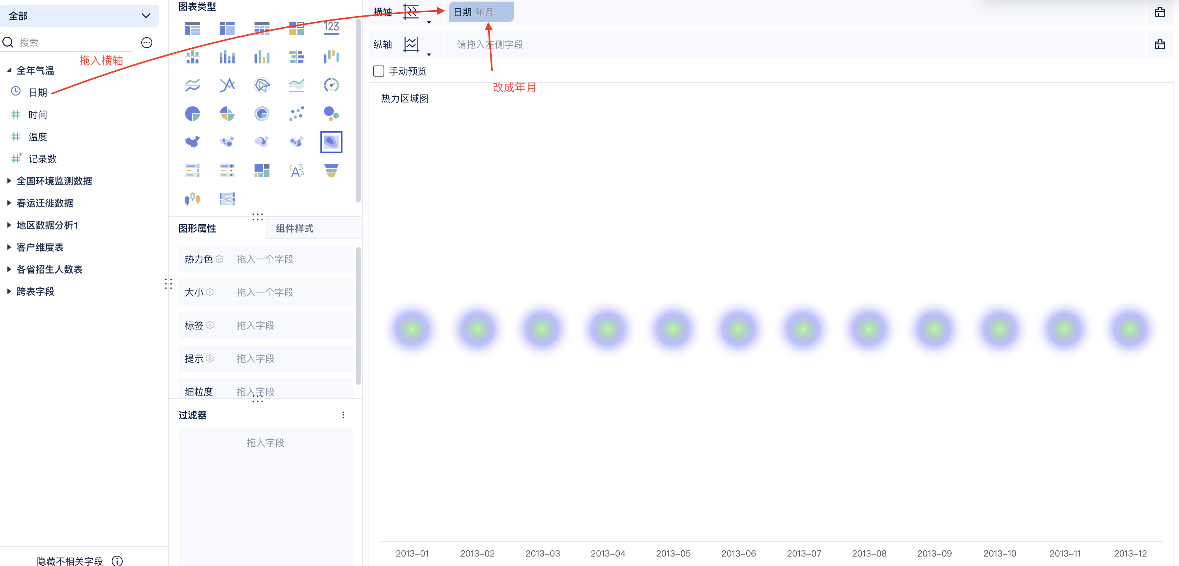Select the pie chart type icon
The width and height of the screenshot is (1179, 566).
coord(192,114)
